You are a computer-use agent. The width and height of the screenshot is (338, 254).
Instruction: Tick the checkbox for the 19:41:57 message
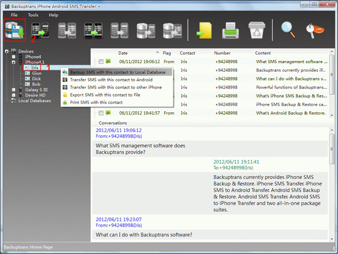101,113
